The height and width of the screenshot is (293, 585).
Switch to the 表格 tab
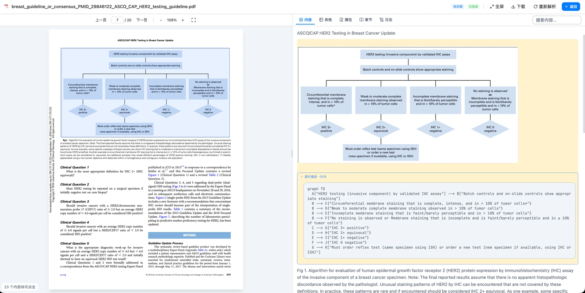coord(325,20)
